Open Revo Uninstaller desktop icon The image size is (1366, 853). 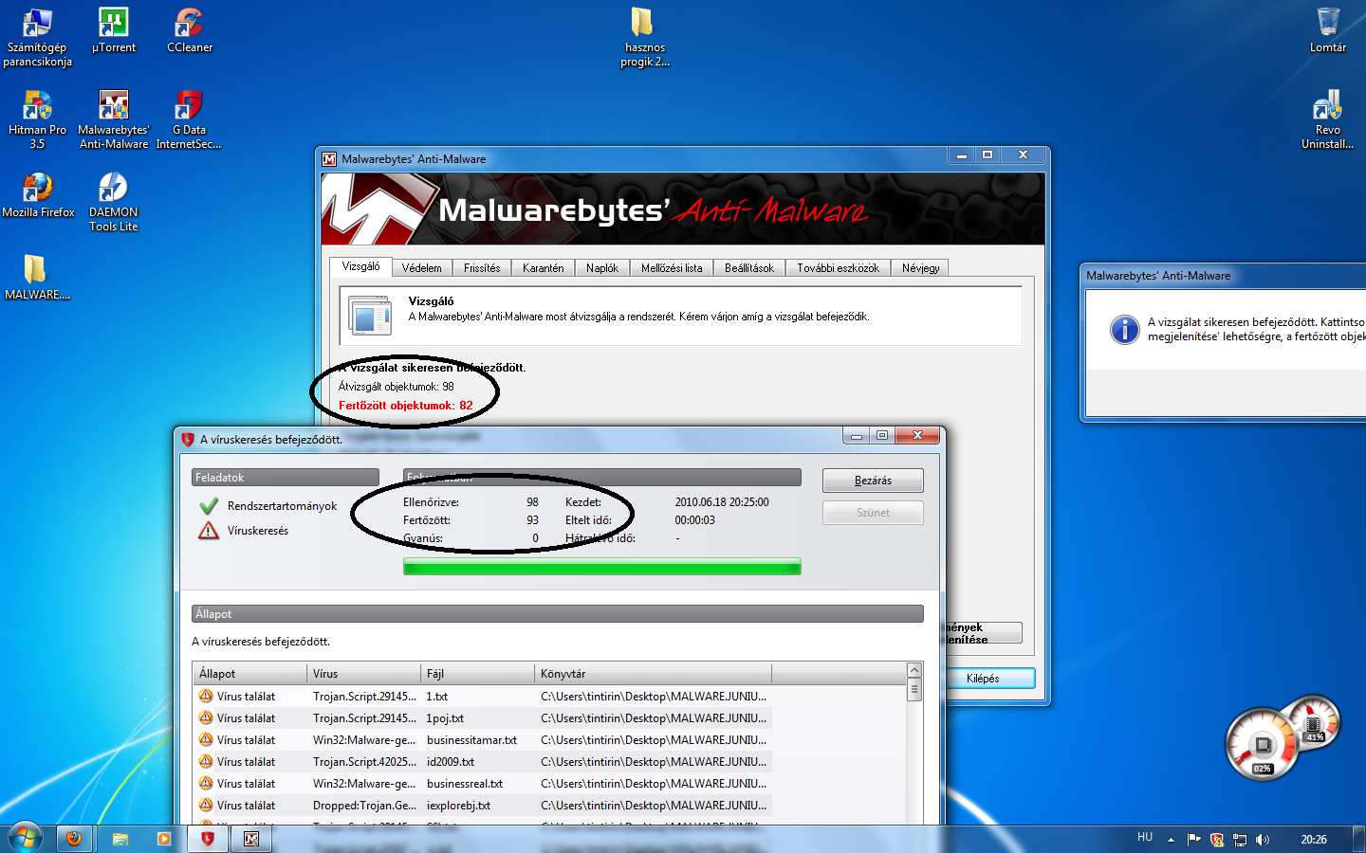[x=1327, y=120]
